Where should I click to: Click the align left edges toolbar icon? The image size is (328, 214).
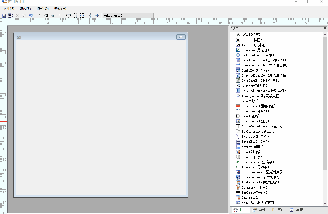(39, 16)
